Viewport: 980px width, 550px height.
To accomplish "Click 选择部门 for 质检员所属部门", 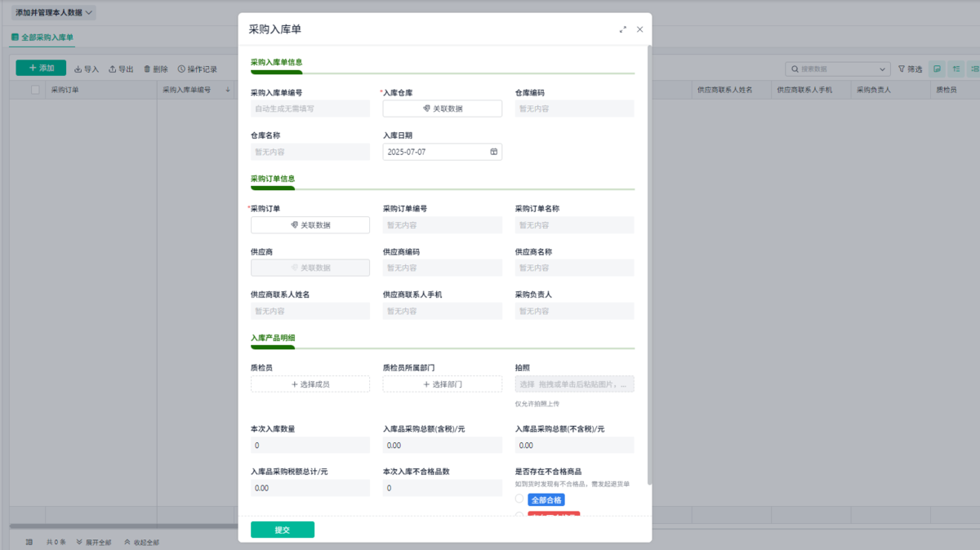I will coord(442,384).
